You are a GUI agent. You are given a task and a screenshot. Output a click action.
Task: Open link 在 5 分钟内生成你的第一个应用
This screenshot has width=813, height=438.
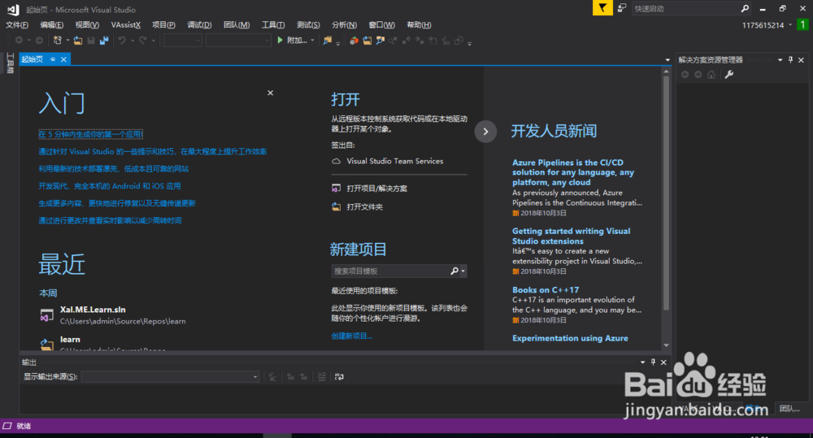(x=91, y=134)
